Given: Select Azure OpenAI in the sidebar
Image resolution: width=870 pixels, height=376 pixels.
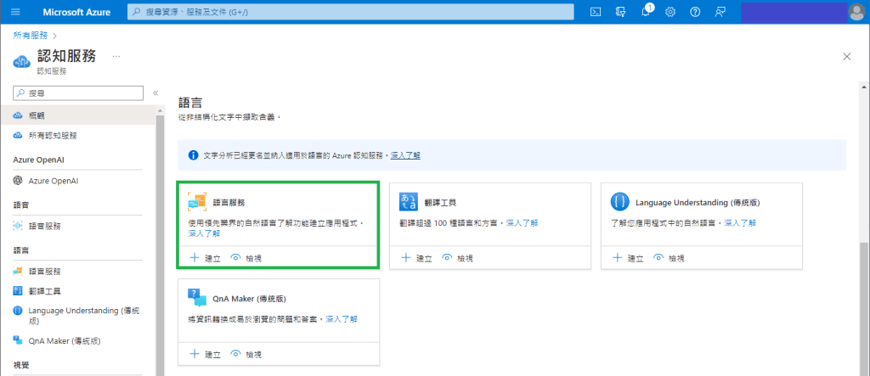Looking at the screenshot, I should (53, 181).
